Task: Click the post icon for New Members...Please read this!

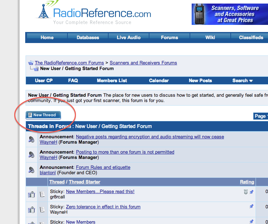Action: pos(42,194)
